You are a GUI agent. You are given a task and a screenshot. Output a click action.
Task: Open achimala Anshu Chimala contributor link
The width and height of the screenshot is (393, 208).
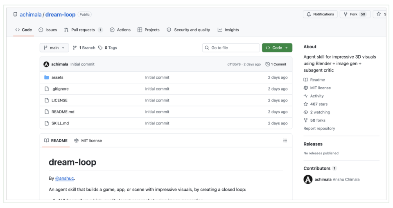click(x=337, y=179)
